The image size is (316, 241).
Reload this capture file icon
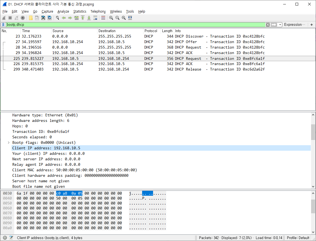[x=50, y=18]
